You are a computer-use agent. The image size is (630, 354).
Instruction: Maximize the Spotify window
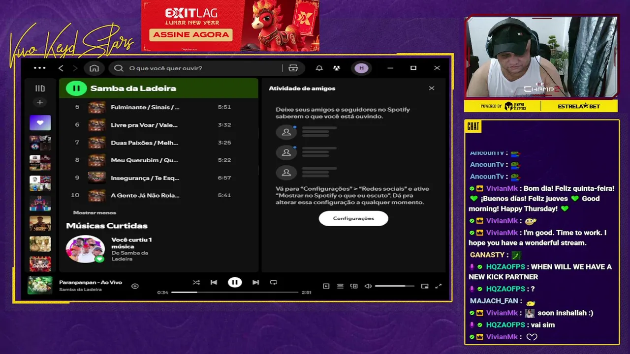coord(413,68)
